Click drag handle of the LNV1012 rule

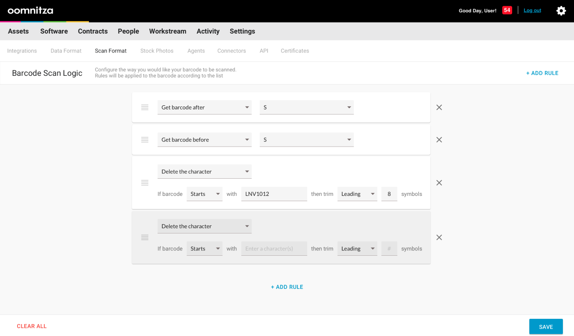(x=145, y=183)
